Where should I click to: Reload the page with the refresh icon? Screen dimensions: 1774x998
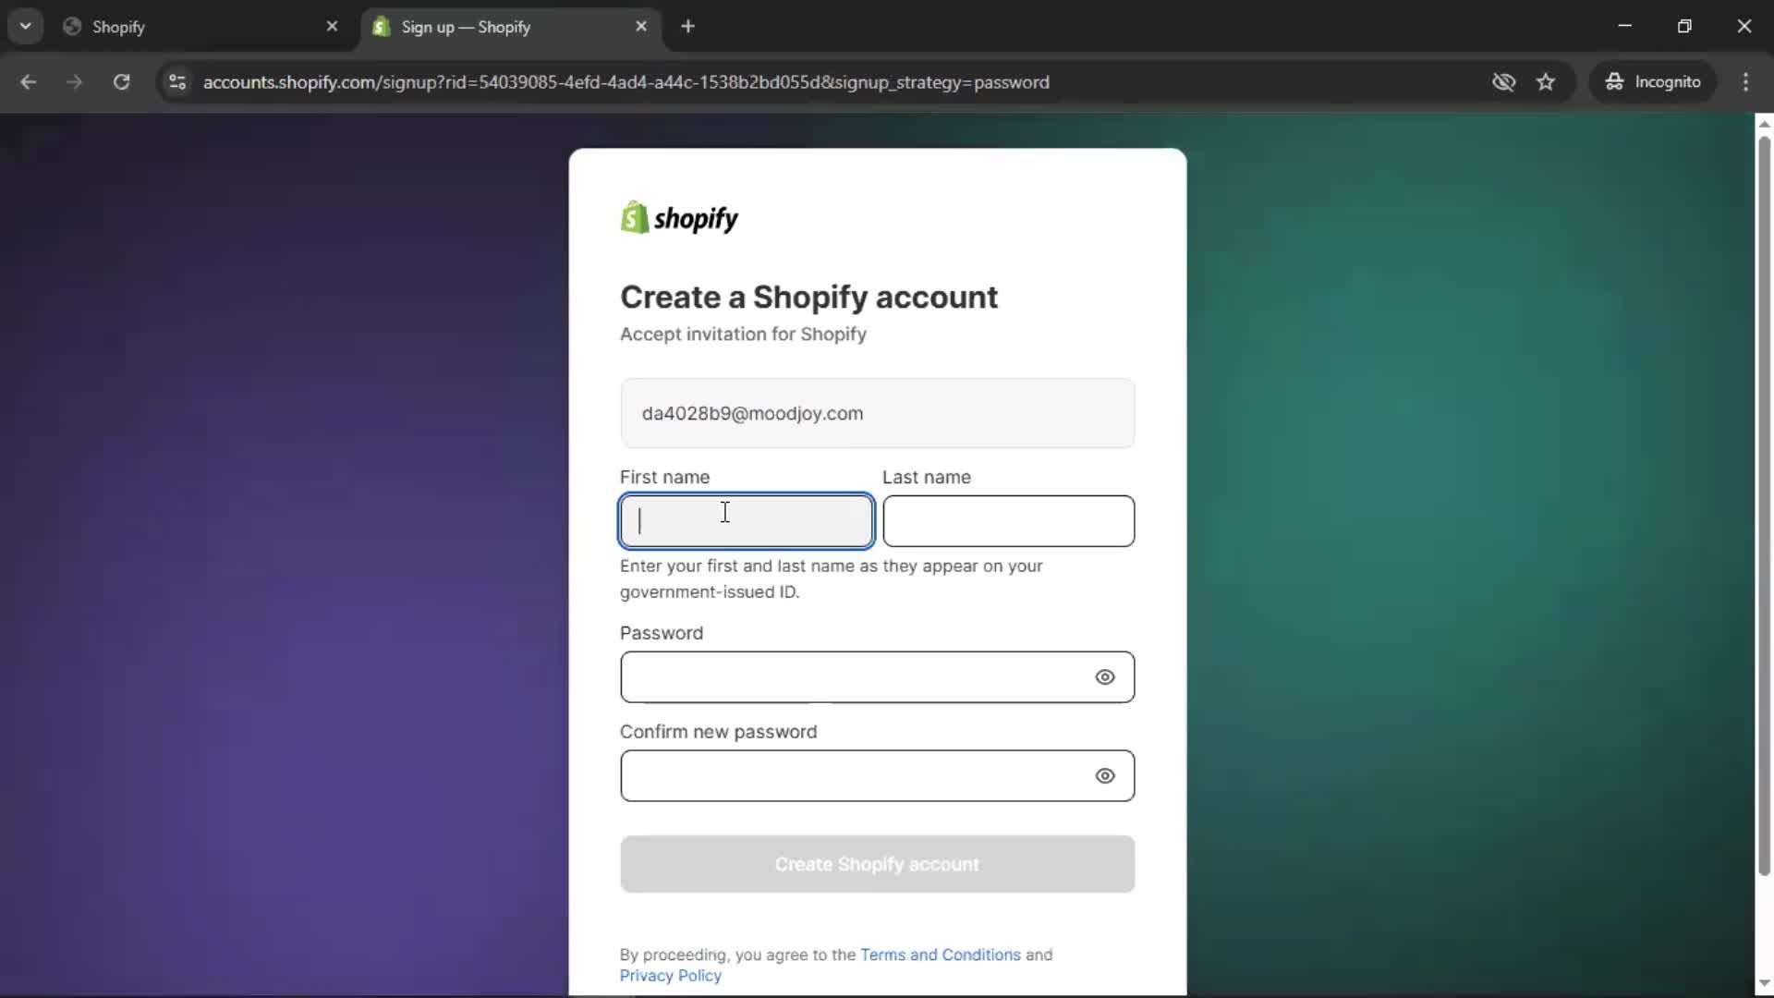(x=121, y=82)
